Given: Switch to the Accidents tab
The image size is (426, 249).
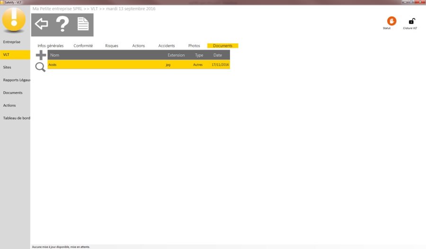Looking at the screenshot, I should point(167,46).
